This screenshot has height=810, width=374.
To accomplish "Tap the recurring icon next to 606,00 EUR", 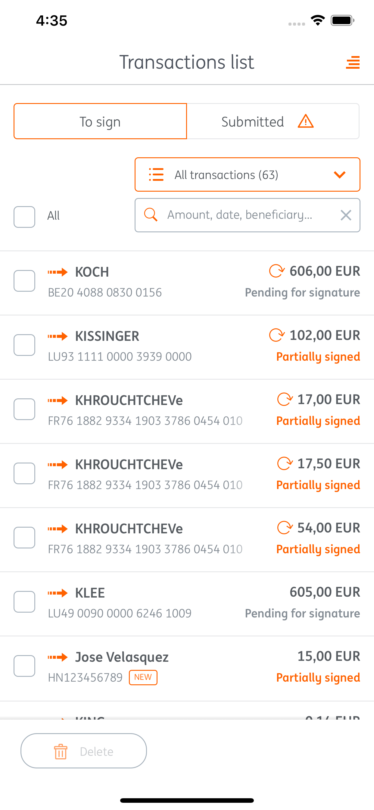I will 276,271.
